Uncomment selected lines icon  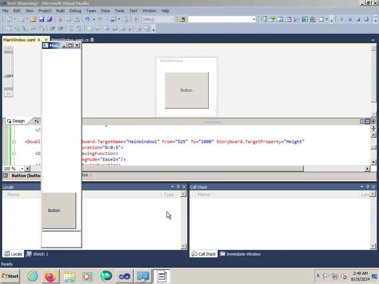pyautogui.click(x=79, y=29)
